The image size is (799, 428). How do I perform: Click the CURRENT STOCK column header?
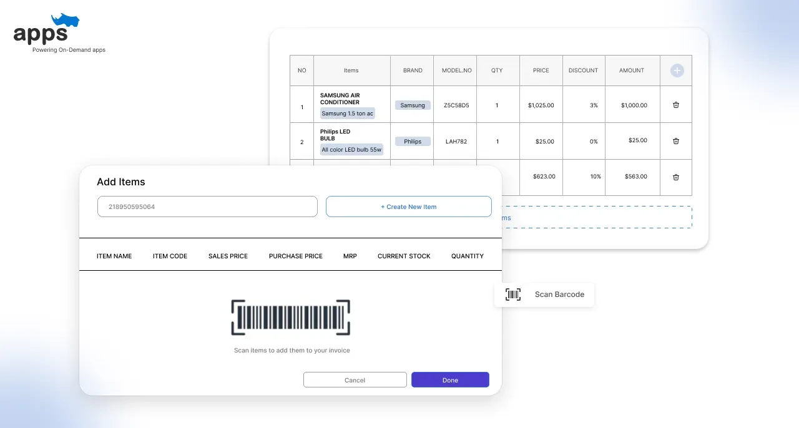pos(404,256)
